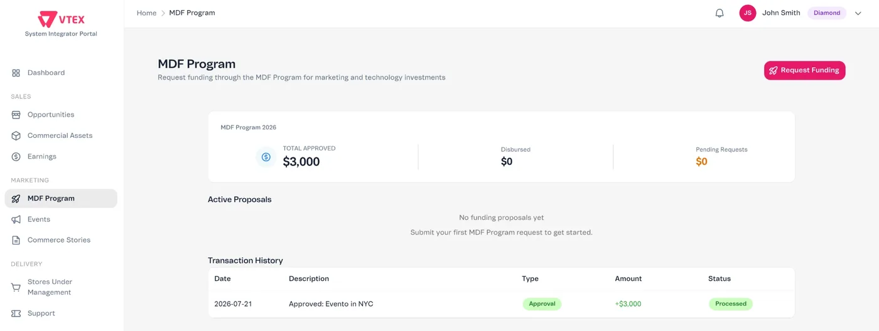Click the blue dollar icon beside Total Approved
Image resolution: width=879 pixels, height=331 pixels.
[266, 157]
